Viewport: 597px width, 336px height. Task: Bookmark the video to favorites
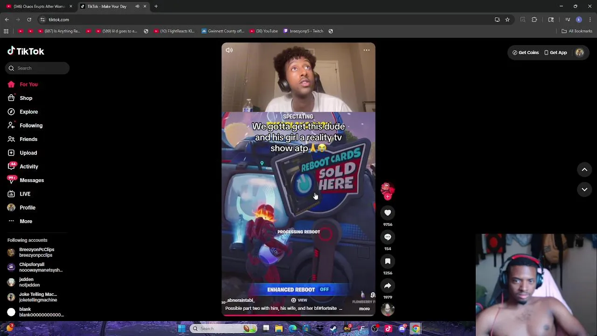pos(388,261)
